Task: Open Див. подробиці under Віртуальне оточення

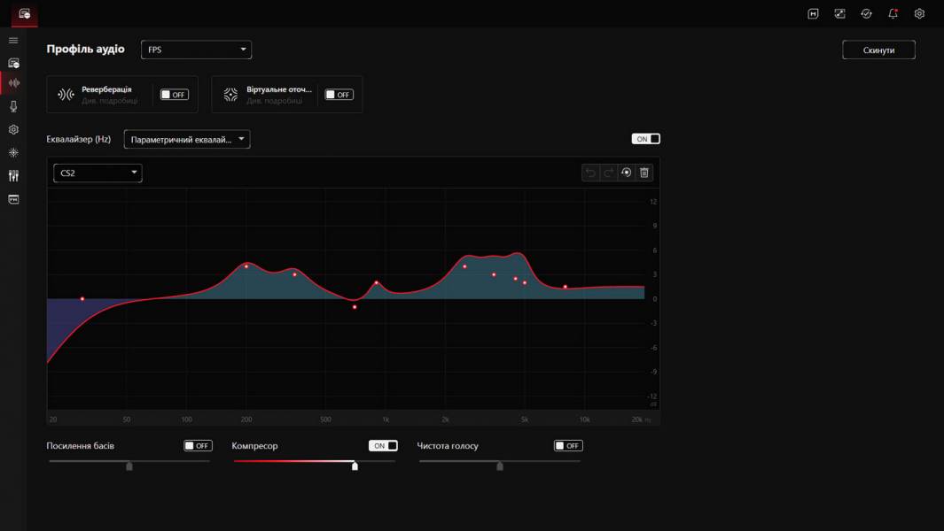Action: point(275,101)
